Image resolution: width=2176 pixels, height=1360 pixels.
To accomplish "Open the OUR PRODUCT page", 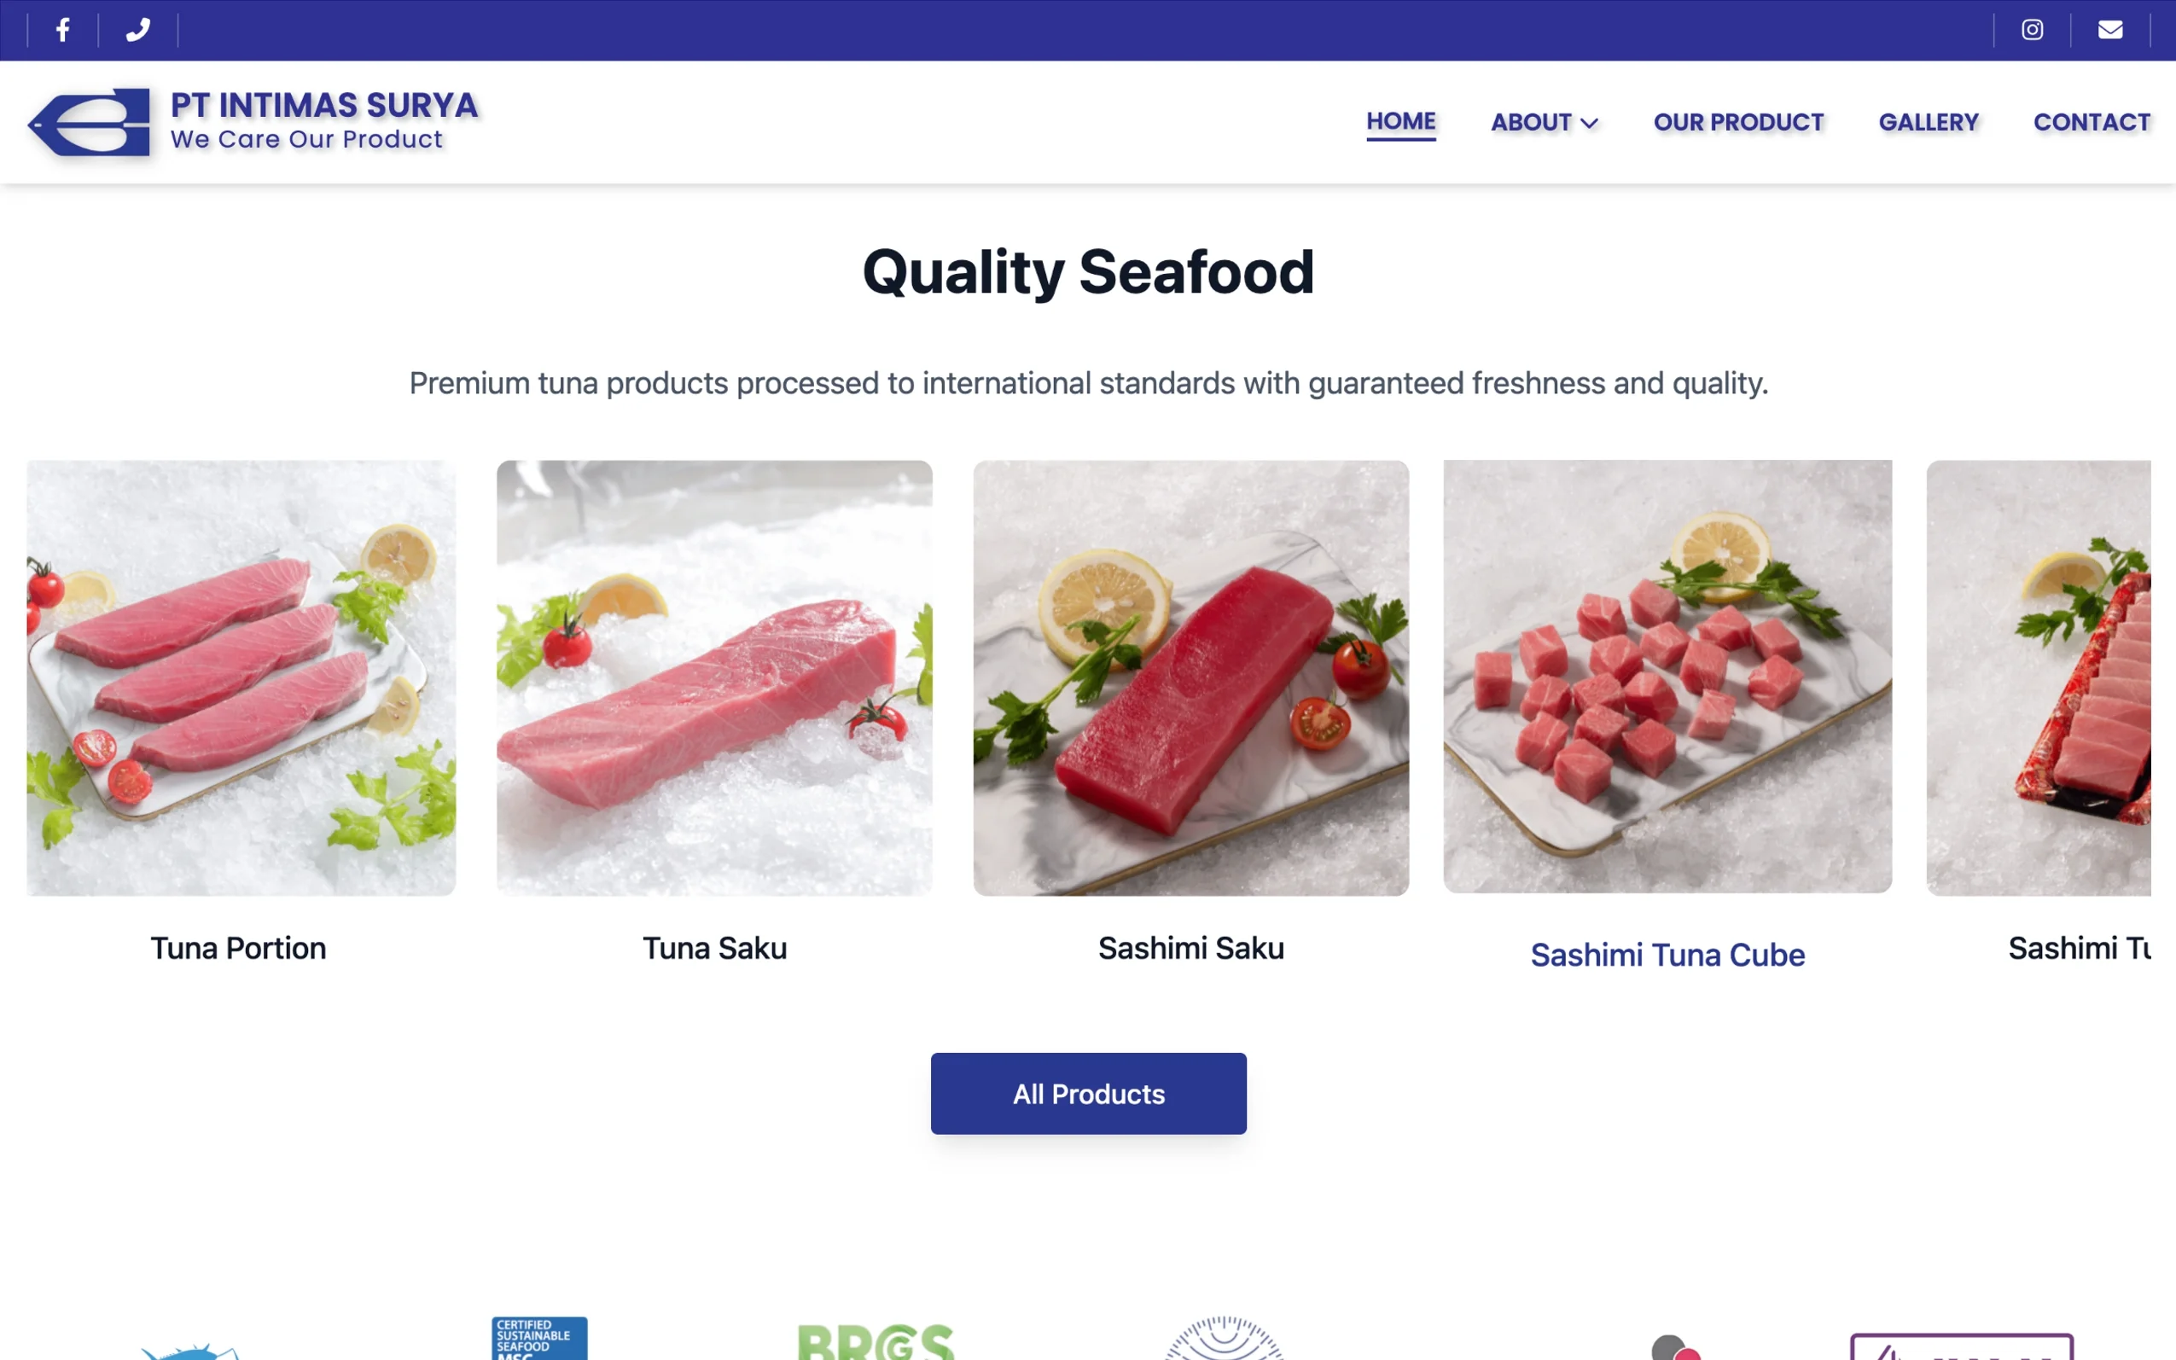I will click(x=1738, y=122).
